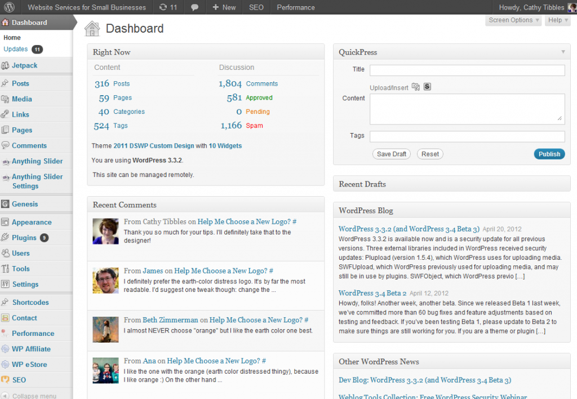Viewport: 577px width, 399px height.
Task: Open the WordPress 3.4 Beta 2 blog post
Action: tap(372, 293)
